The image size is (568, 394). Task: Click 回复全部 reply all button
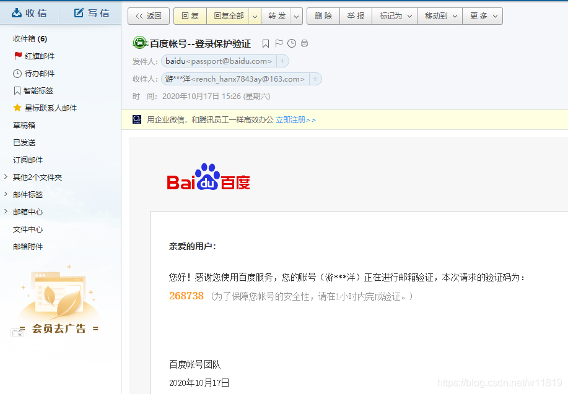point(228,16)
